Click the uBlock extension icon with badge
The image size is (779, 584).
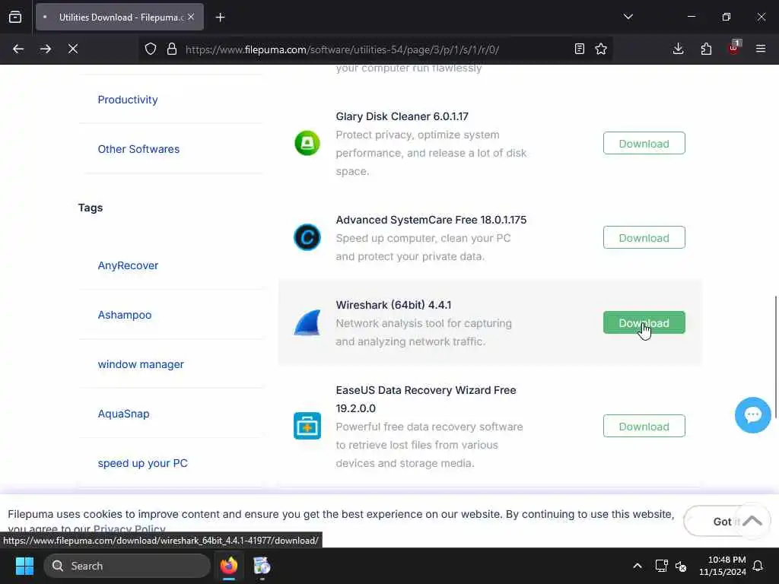click(734, 48)
